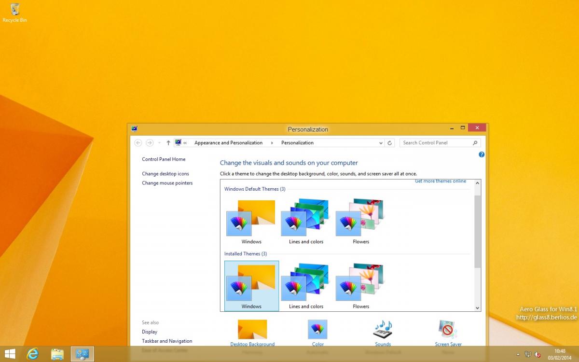579x362 pixels.
Task: Open the recent locations dropdown arrow
Action: 159,143
